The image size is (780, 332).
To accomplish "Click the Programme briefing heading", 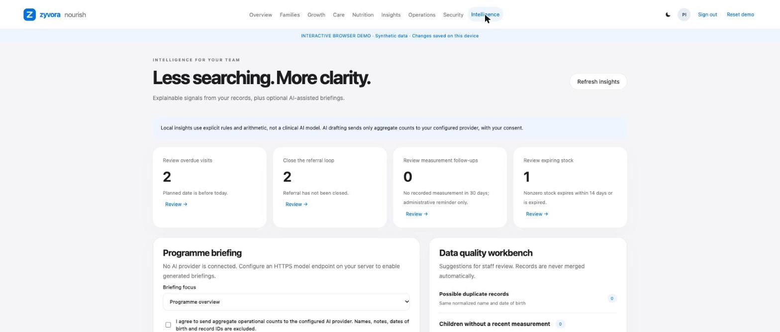I will click(202, 253).
